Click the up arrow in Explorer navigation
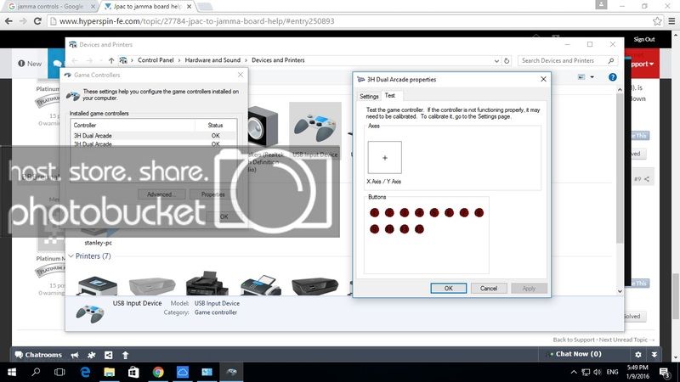The image size is (680, 382). 111,60
